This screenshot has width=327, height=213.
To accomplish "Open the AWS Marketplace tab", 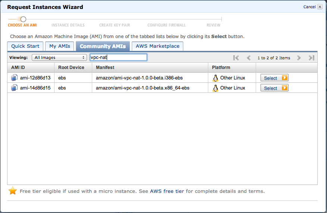I will 158,46.
